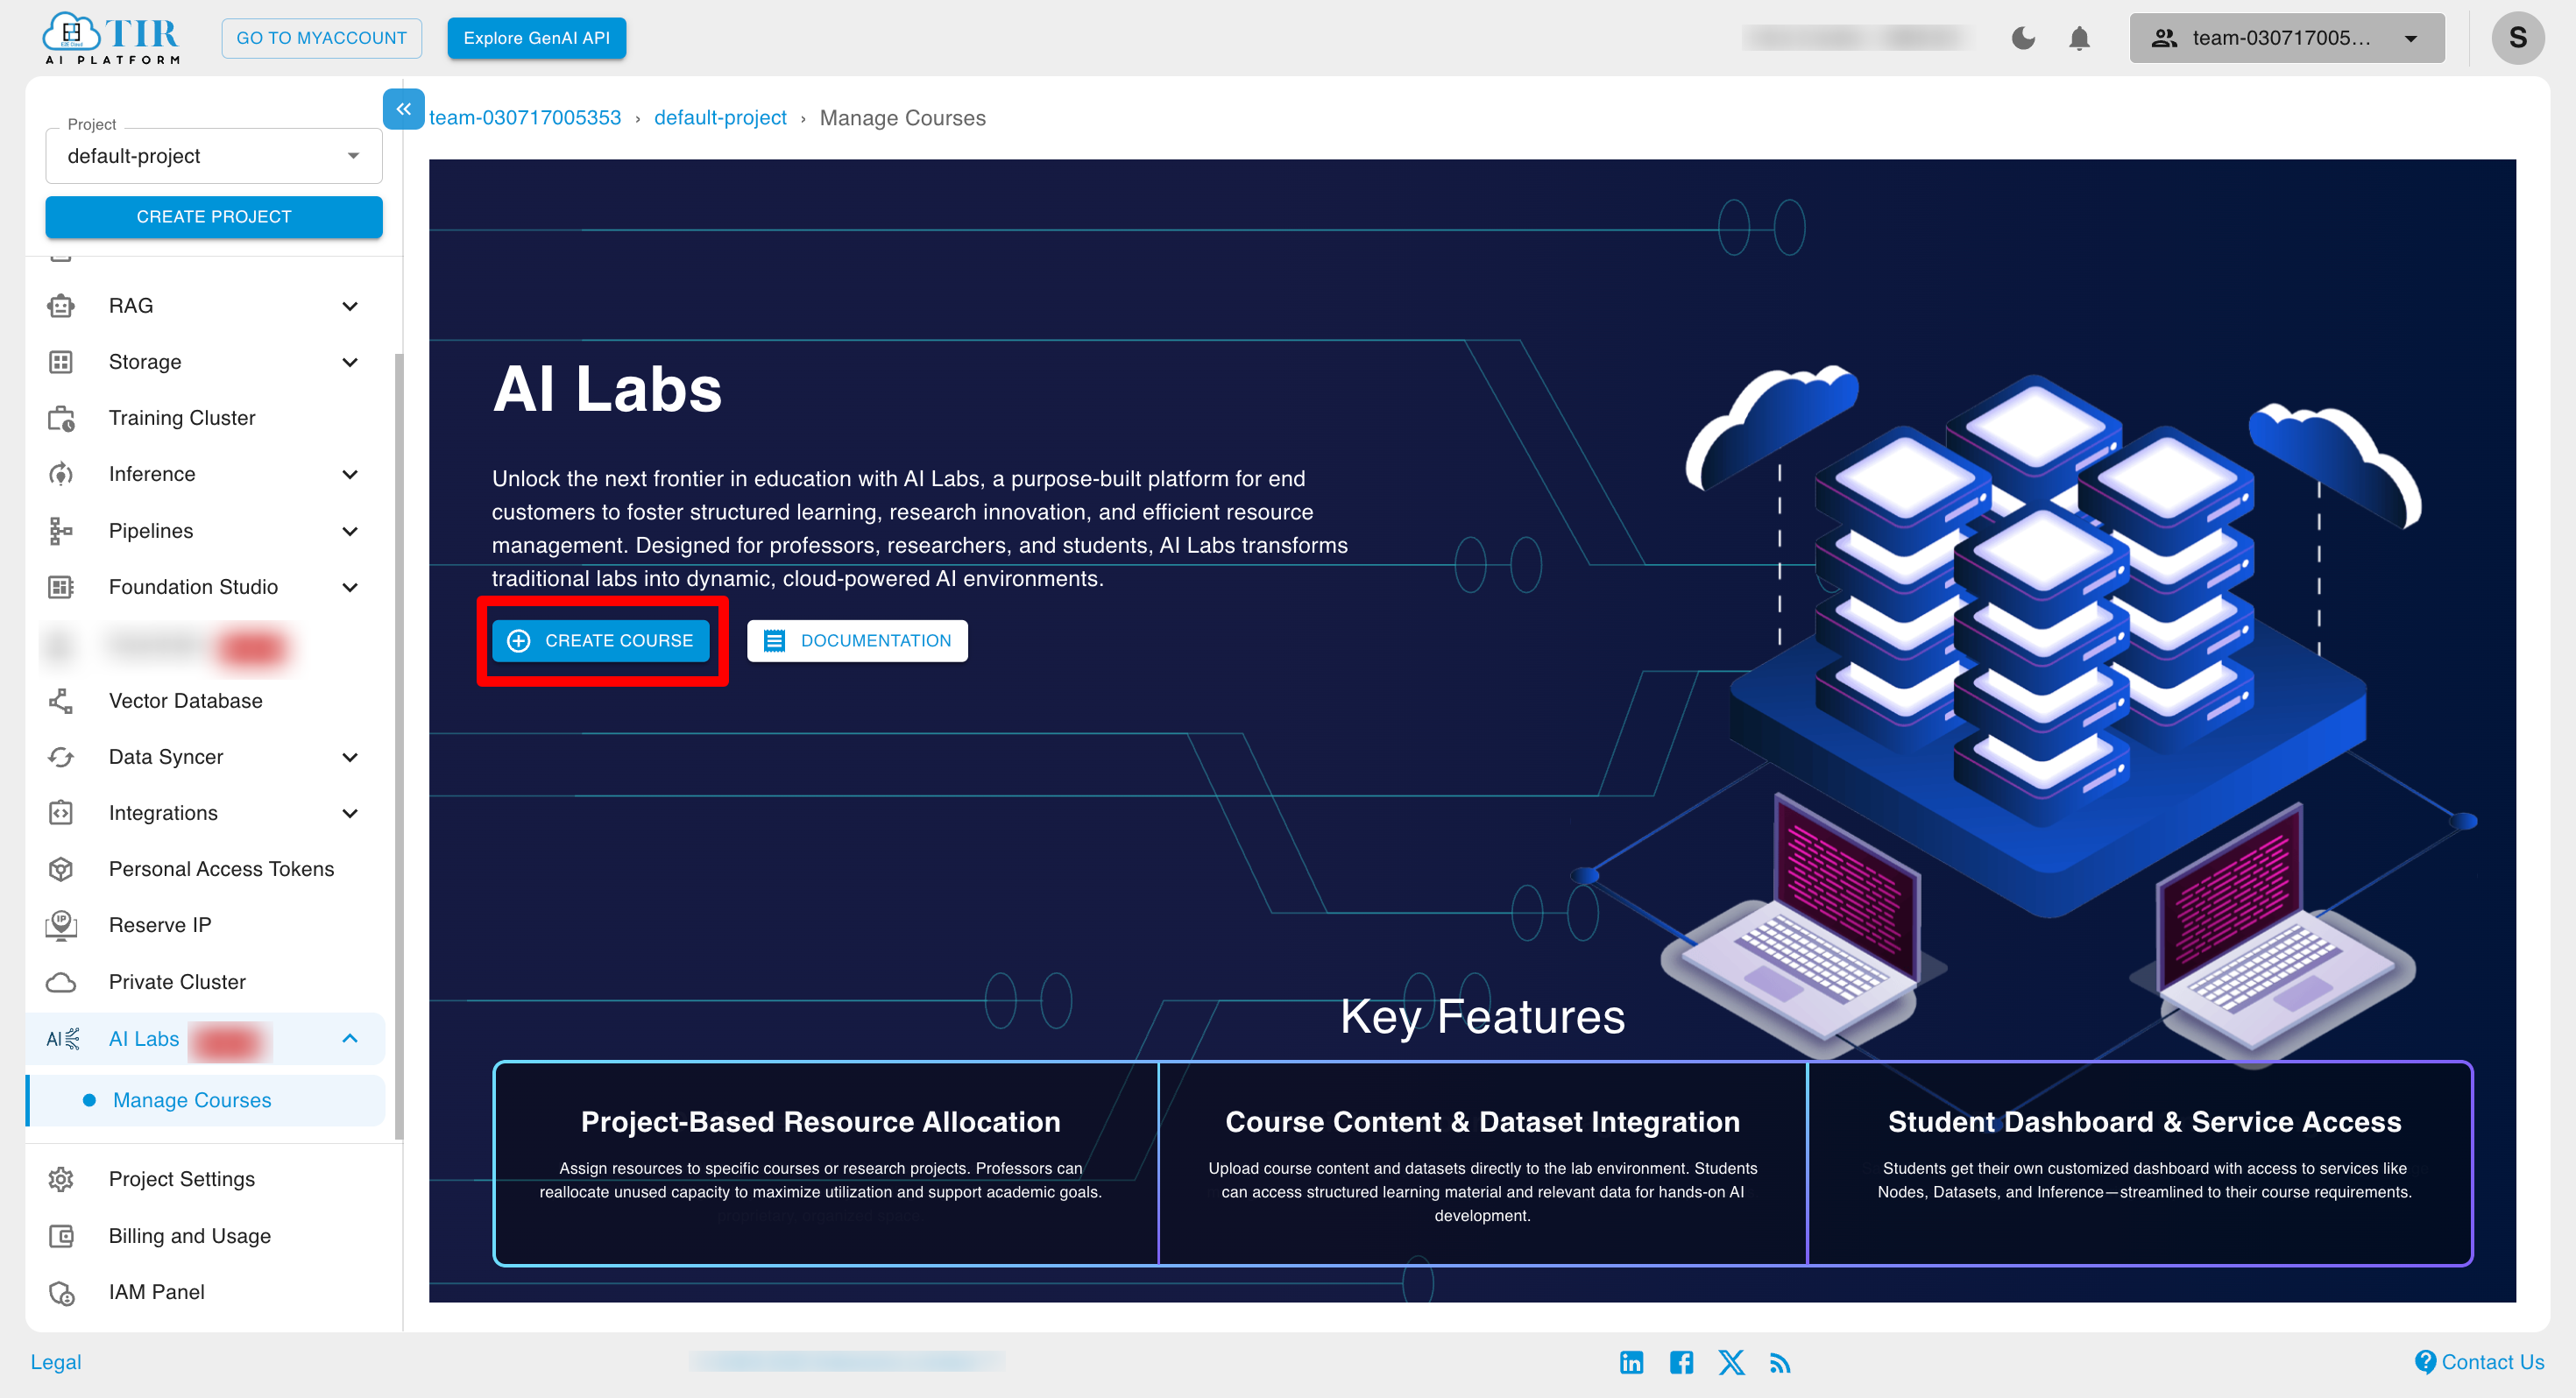Expand the Foundation Studio menu chevron
The height and width of the screenshot is (1398, 2576).
click(350, 587)
